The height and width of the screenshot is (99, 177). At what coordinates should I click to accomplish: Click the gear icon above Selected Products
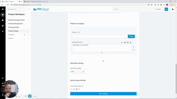click(x=128, y=43)
